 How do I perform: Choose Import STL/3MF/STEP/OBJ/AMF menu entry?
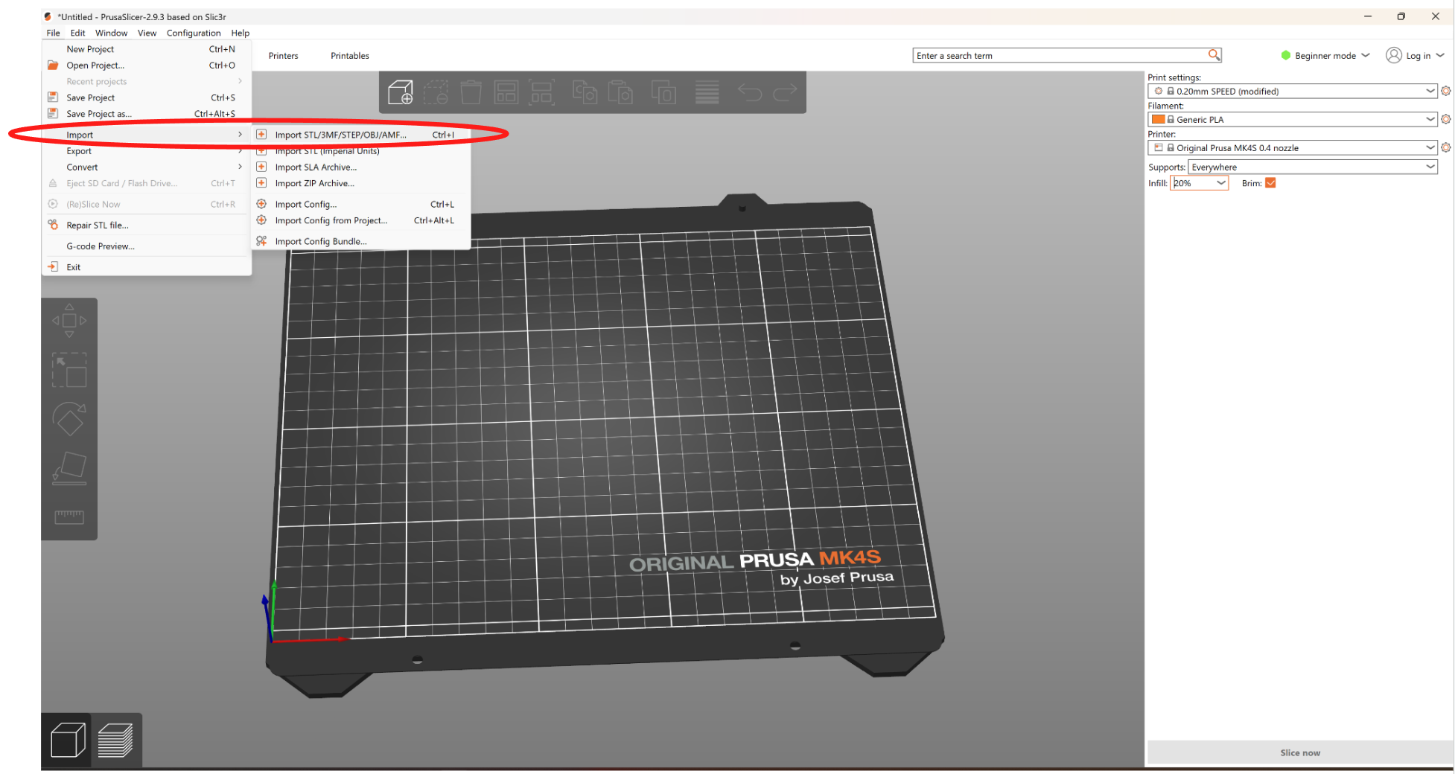[340, 135]
